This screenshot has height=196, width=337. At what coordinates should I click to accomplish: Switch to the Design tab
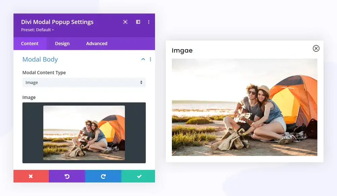[x=62, y=43]
